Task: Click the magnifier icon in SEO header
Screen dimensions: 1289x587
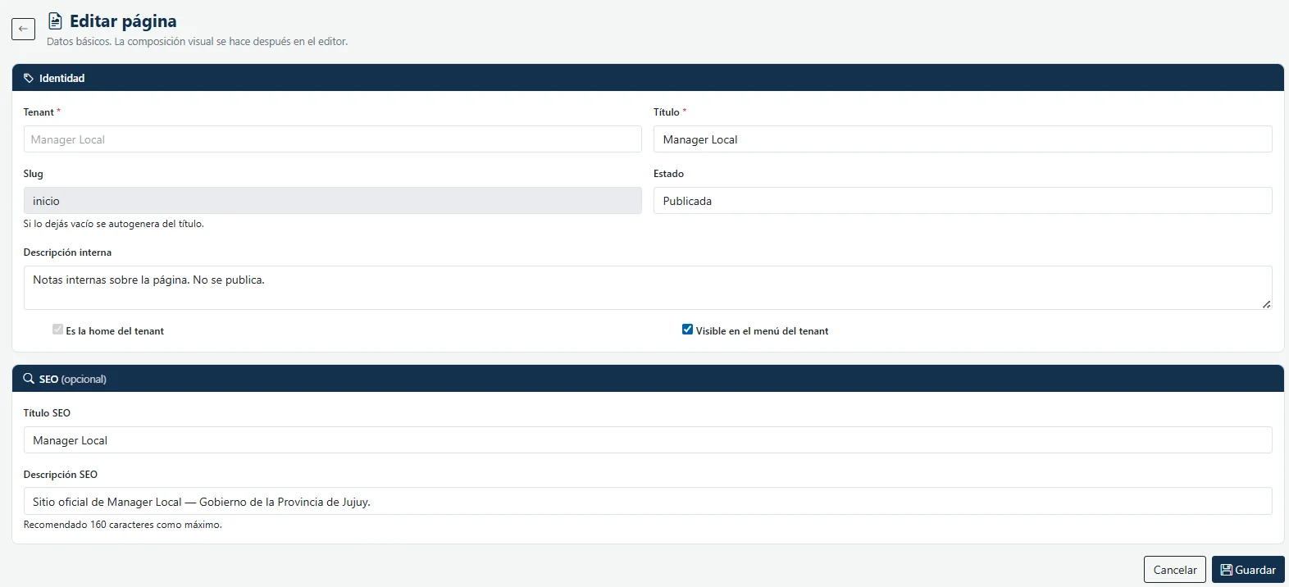Action: pos(29,379)
